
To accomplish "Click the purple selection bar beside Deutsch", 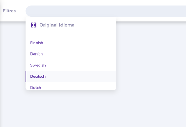I will [26, 76].
